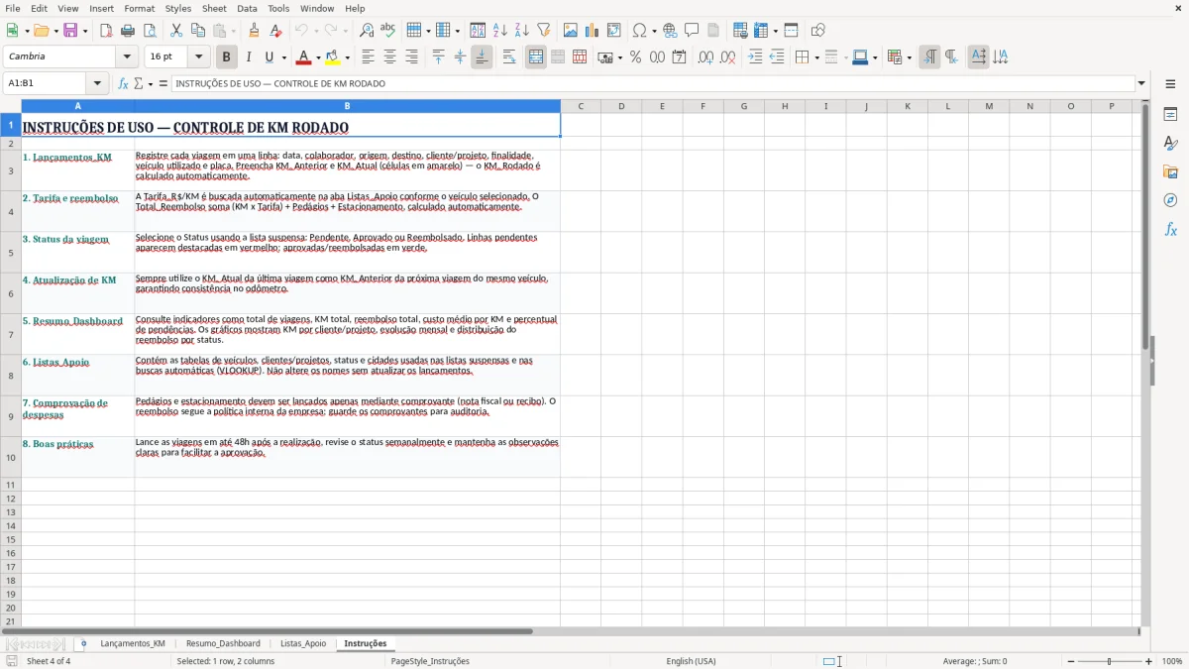Screen dimensions: 1189x669
Task: Open the Font Size dropdown
Action: pyautogui.click(x=199, y=57)
